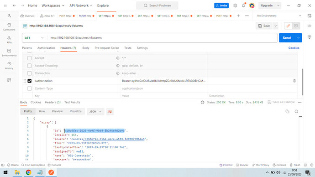This screenshot has width=315, height=177.
Task: Open the configure workspace sidebar grid icon
Action: pos(9,80)
